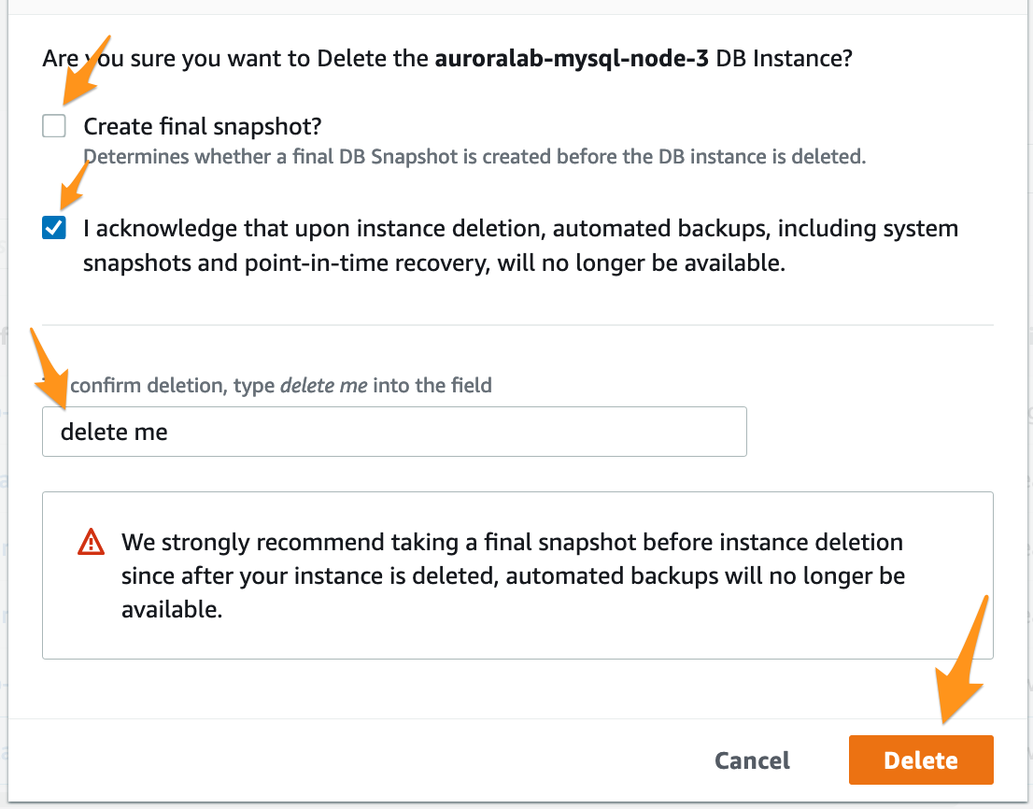This screenshot has height=809, width=1033.
Task: Enable the Create final snapshot checkbox
Action: coord(54,126)
